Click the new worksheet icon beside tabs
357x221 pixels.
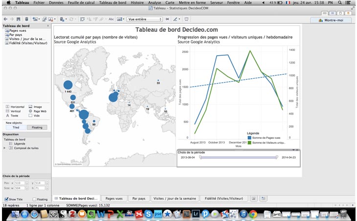tap(253, 199)
